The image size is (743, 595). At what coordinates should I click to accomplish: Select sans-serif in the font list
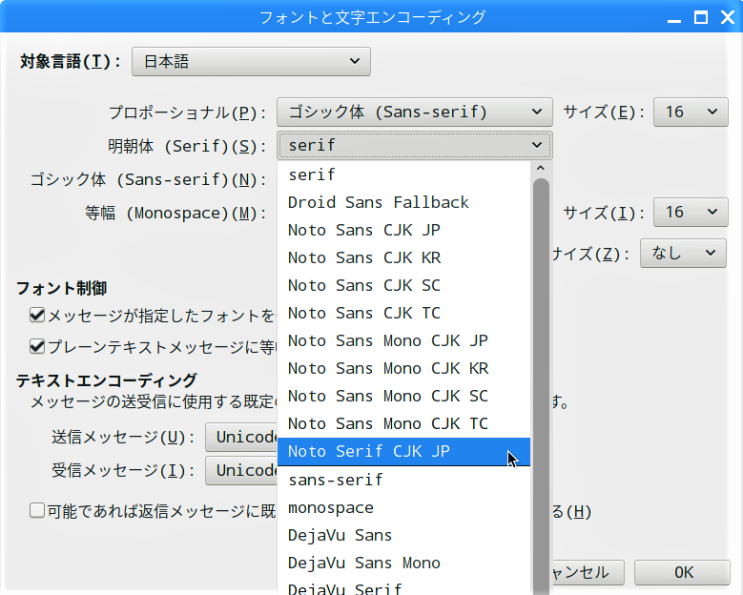click(x=403, y=480)
